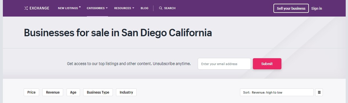Click the pink Submit button
The width and height of the screenshot is (348, 103).
267,64
